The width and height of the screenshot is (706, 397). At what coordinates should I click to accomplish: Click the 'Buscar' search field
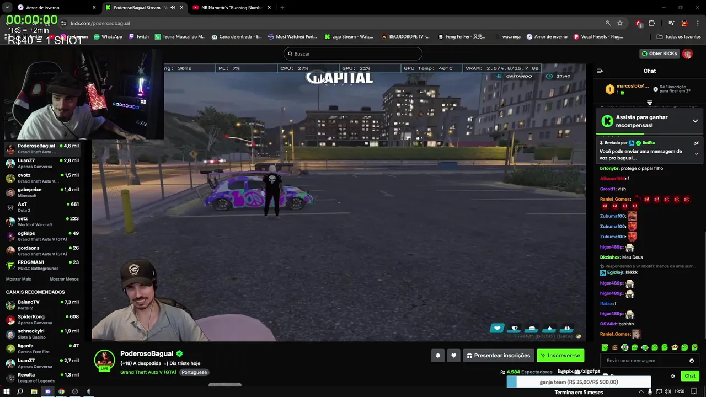tap(353, 53)
